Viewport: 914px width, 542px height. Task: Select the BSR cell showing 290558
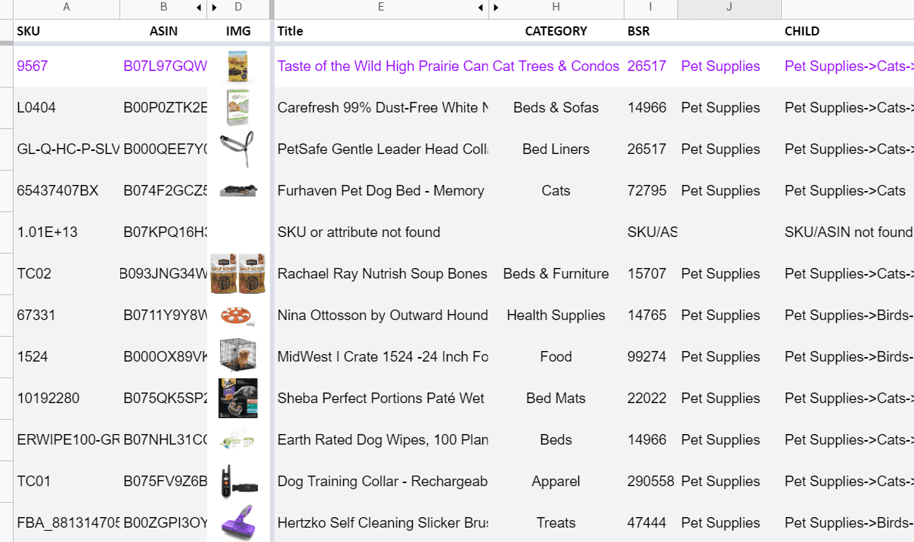650,481
